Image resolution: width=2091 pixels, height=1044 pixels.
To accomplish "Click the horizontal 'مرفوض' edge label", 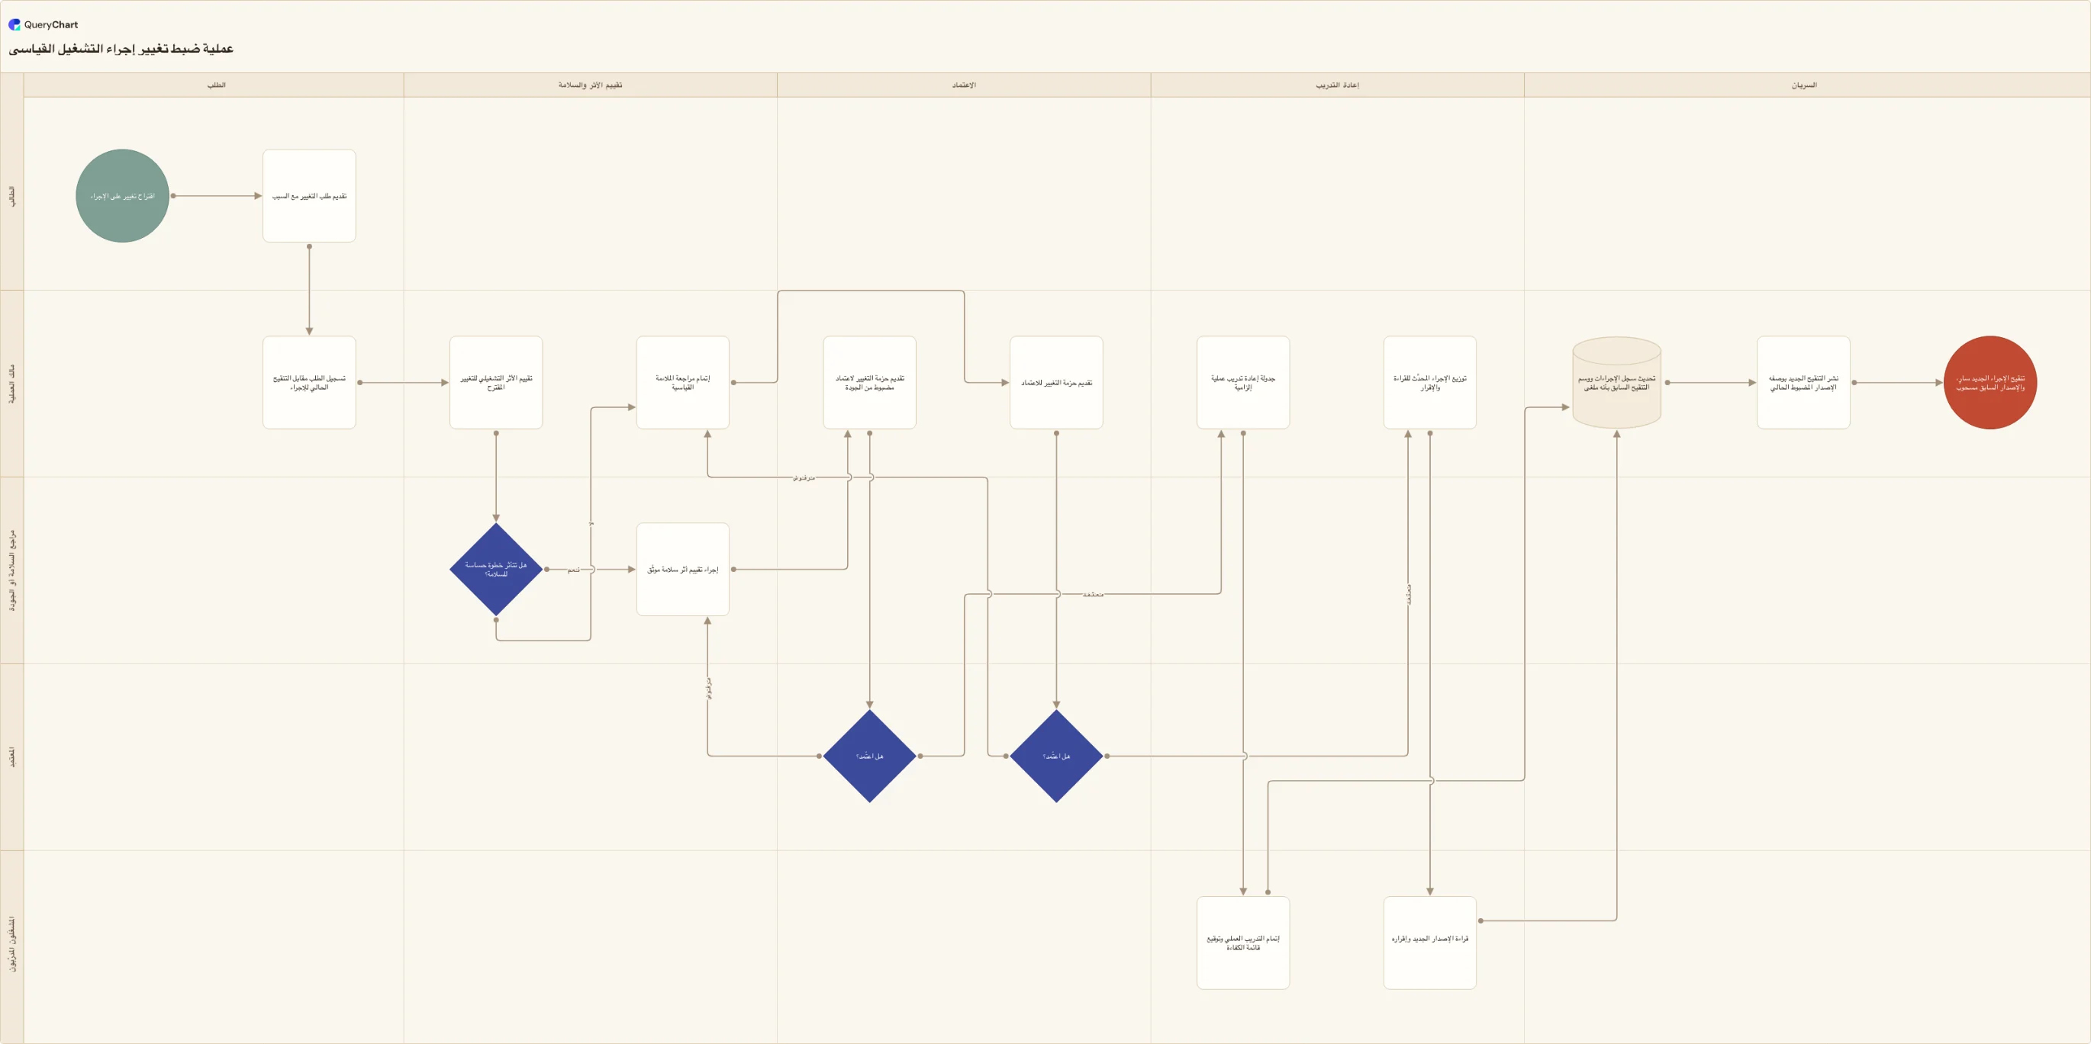I will [804, 478].
